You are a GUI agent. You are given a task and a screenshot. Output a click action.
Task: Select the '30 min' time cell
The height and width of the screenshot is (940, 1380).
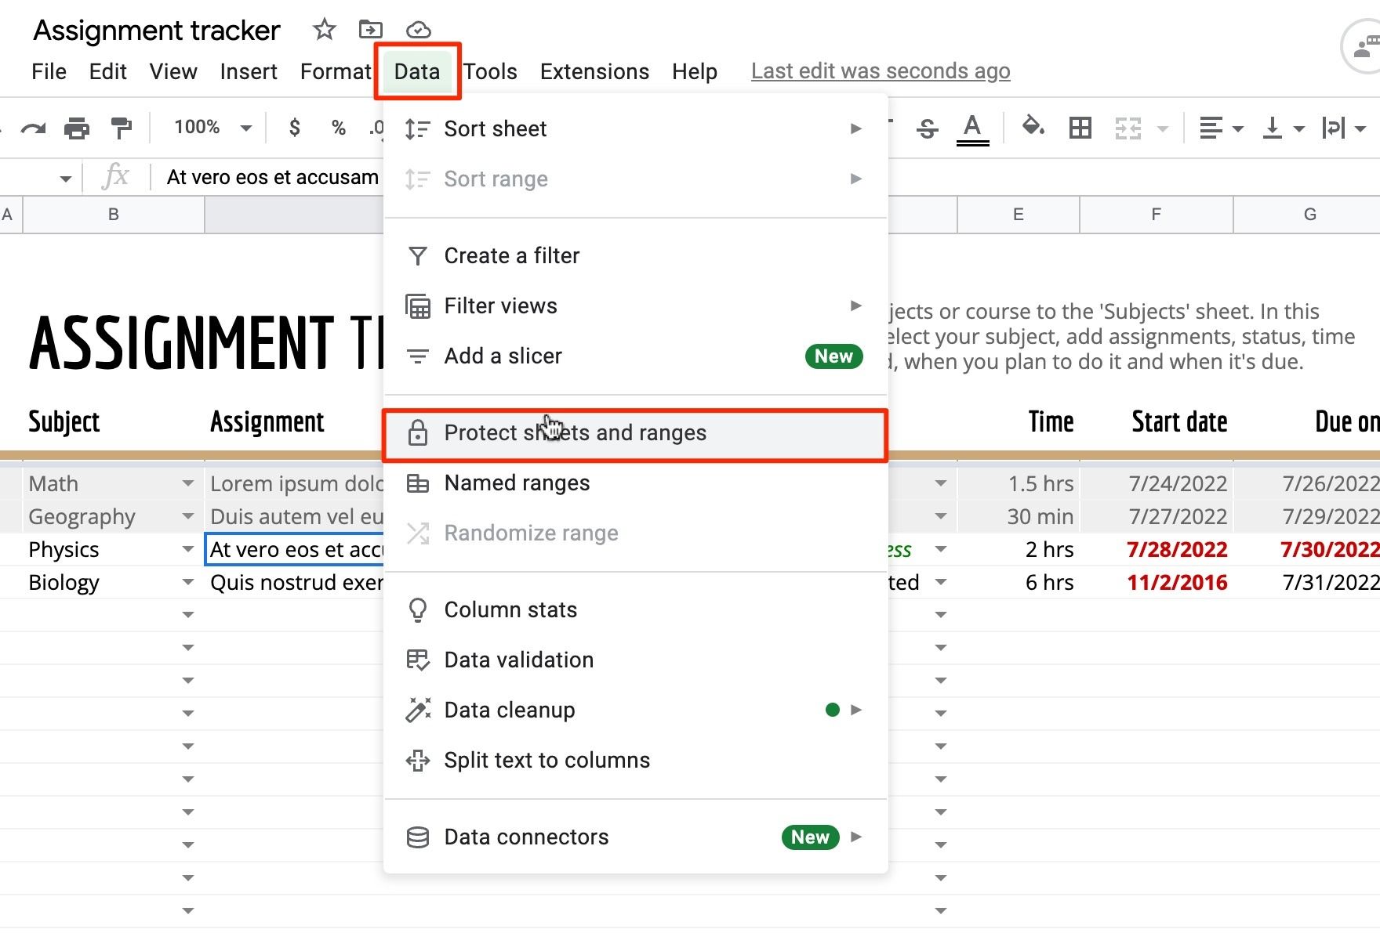1019,516
